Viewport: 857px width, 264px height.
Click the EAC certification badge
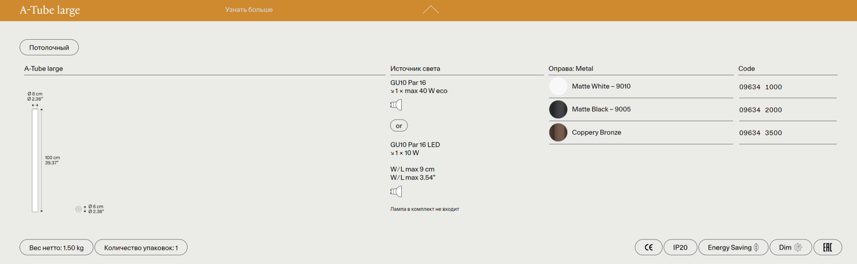[827, 247]
